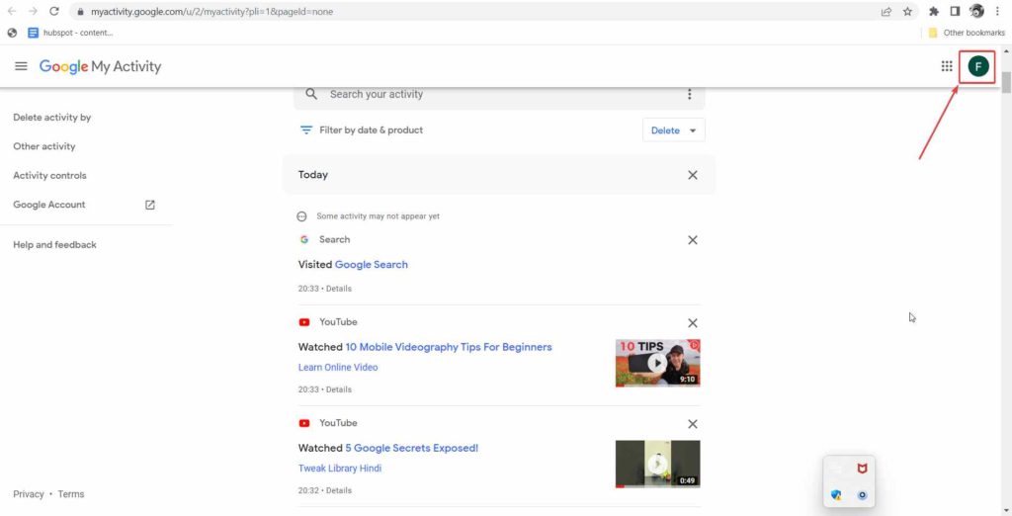Open the Google Search visited link
The image size is (1012, 516).
point(372,264)
